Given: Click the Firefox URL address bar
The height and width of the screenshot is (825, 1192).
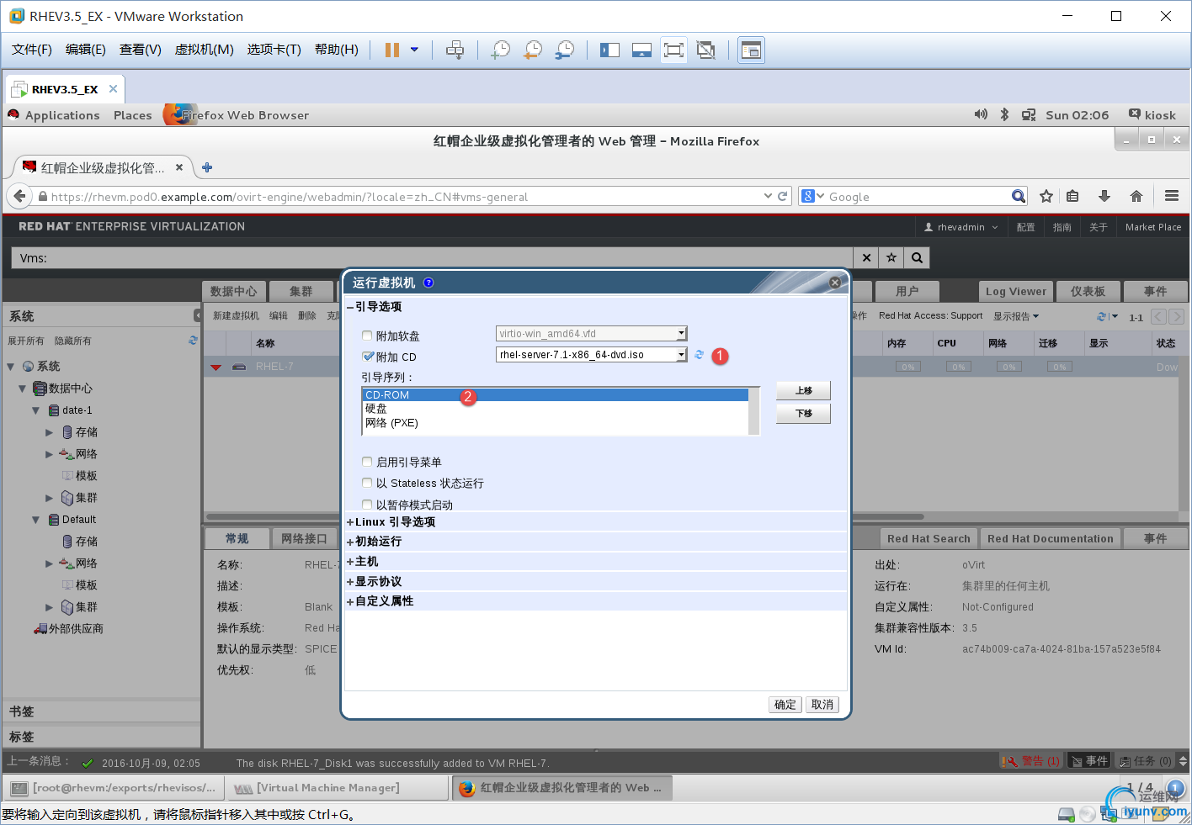Looking at the screenshot, I should tap(404, 197).
